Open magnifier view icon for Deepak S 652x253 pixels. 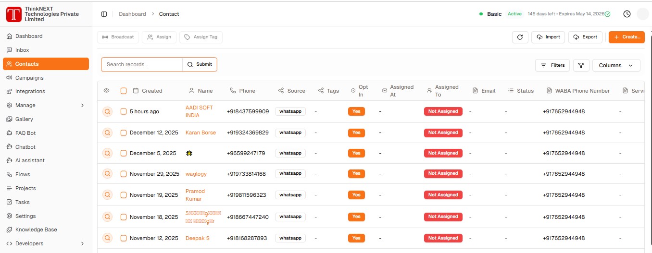click(107, 238)
